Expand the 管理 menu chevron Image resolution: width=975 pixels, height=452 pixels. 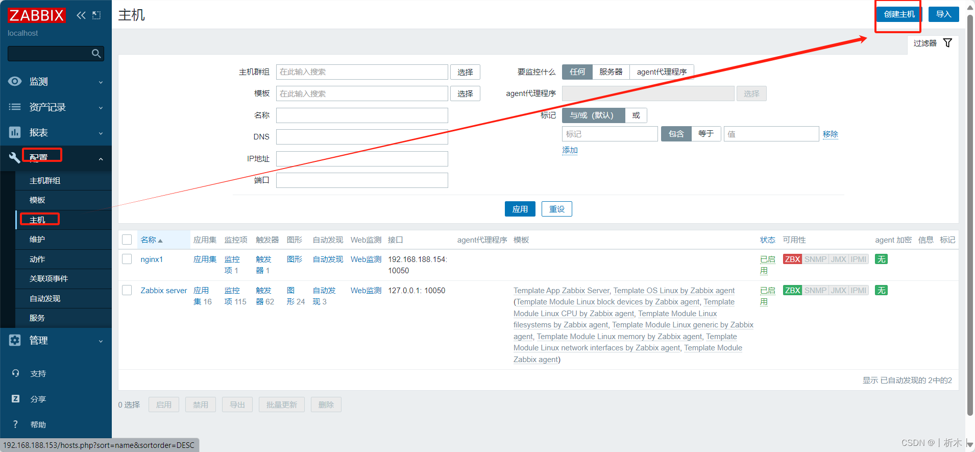pyautogui.click(x=101, y=341)
